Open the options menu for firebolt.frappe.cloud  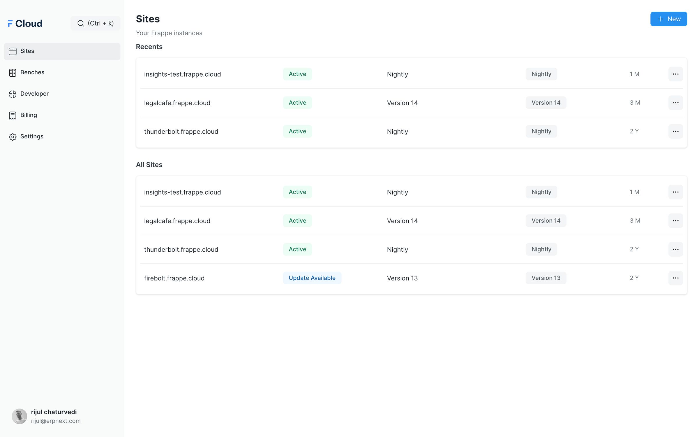coord(675,278)
